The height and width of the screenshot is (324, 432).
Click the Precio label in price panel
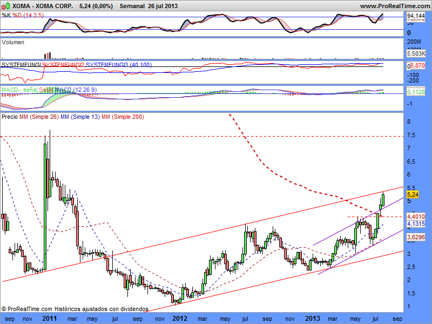10,117
